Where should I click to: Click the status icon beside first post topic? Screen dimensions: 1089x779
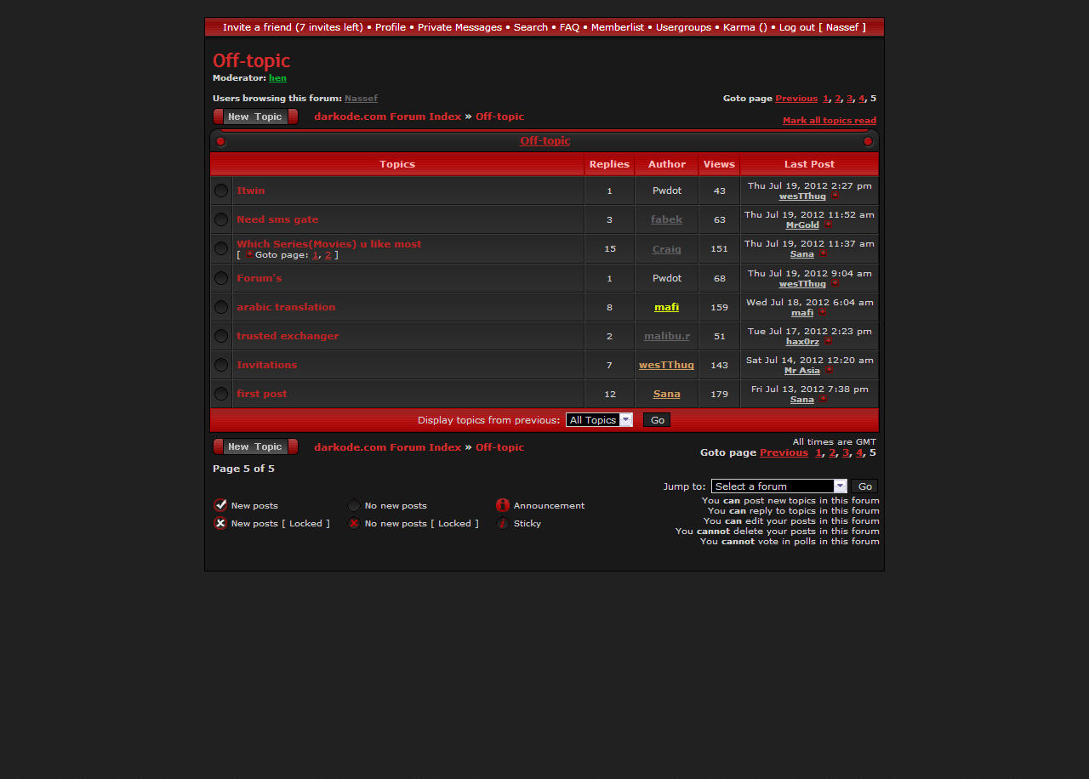(221, 394)
